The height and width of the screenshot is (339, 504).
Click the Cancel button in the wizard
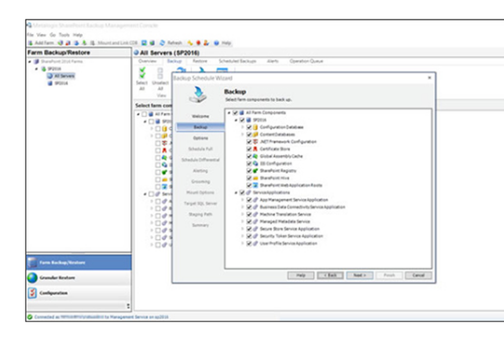click(x=418, y=276)
